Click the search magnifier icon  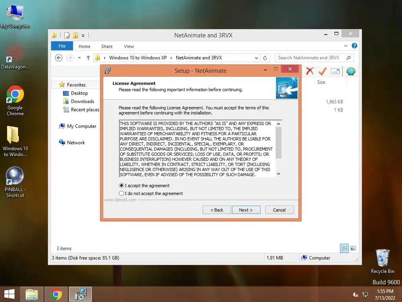point(349,58)
